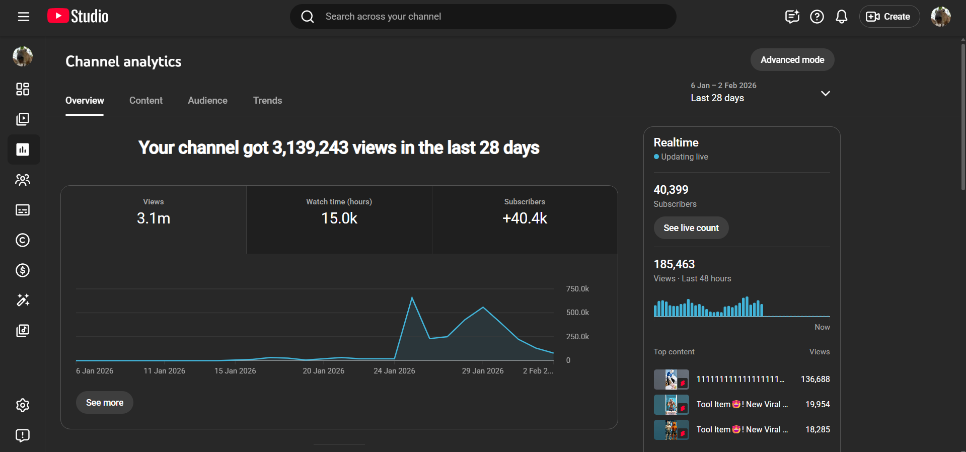Open the Content library icon in sidebar
Screen dimensions: 966x452
(23, 119)
